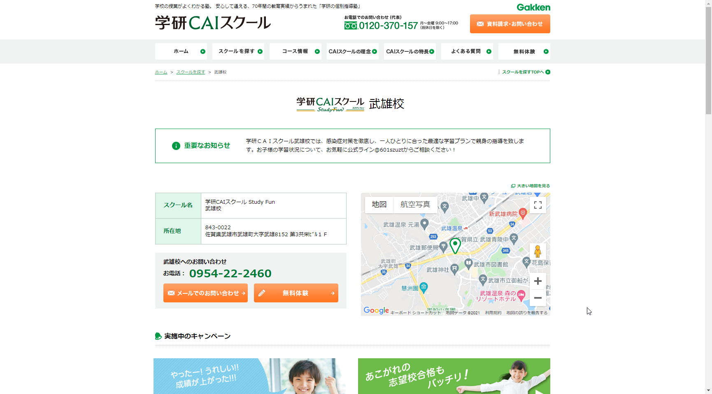Click the 重要なお知らせ info icon
The width and height of the screenshot is (712, 394).
tap(176, 146)
